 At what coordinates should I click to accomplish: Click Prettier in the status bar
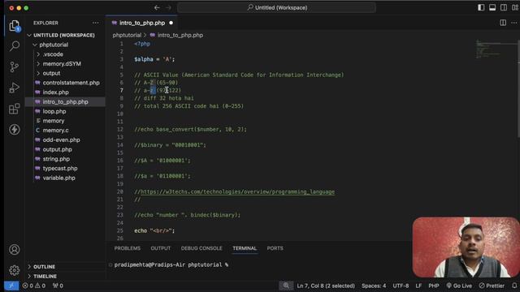pos(492,286)
